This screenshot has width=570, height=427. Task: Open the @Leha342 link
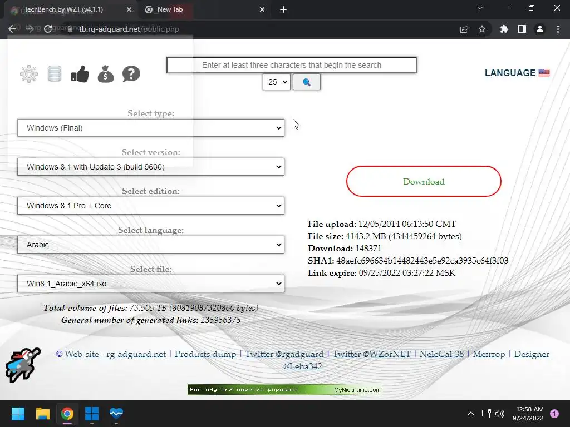[302, 366]
